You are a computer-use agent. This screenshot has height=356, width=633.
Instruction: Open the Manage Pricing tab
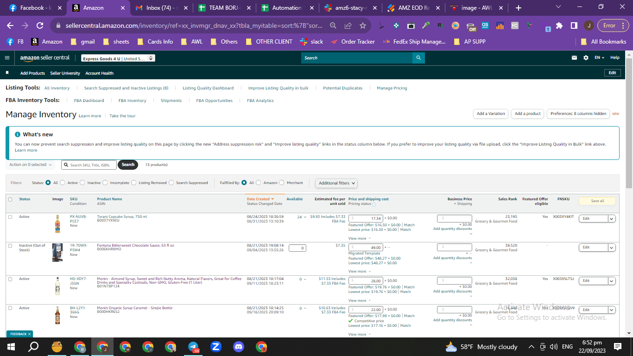point(392,88)
